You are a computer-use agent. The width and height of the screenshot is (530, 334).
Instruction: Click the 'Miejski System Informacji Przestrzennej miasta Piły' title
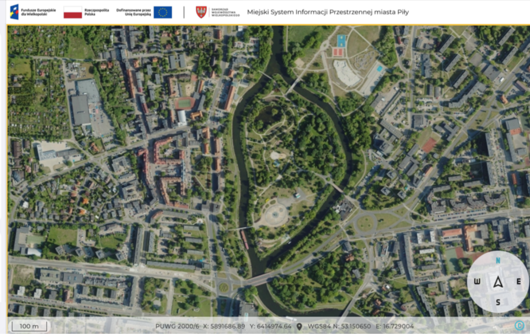pyautogui.click(x=328, y=12)
